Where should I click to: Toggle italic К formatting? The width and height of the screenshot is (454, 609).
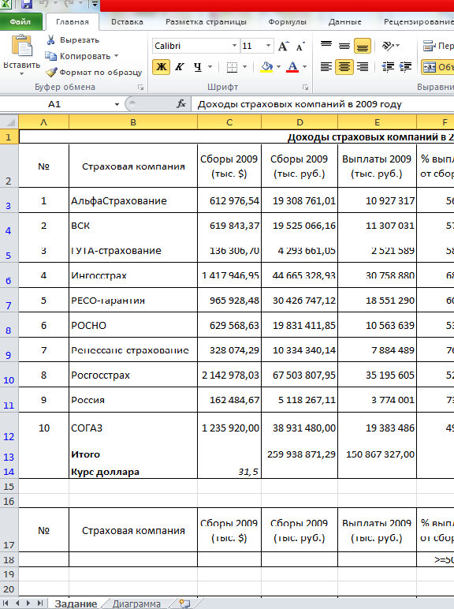(179, 67)
